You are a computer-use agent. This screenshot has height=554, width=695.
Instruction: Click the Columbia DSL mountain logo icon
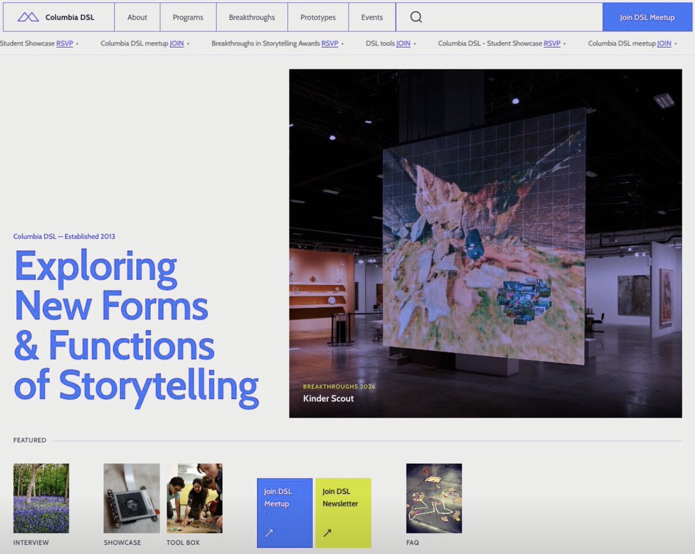(28, 17)
